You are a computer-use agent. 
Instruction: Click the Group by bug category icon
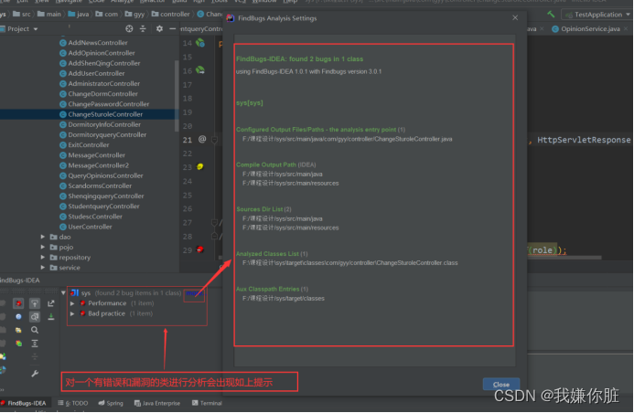[x=18, y=303]
